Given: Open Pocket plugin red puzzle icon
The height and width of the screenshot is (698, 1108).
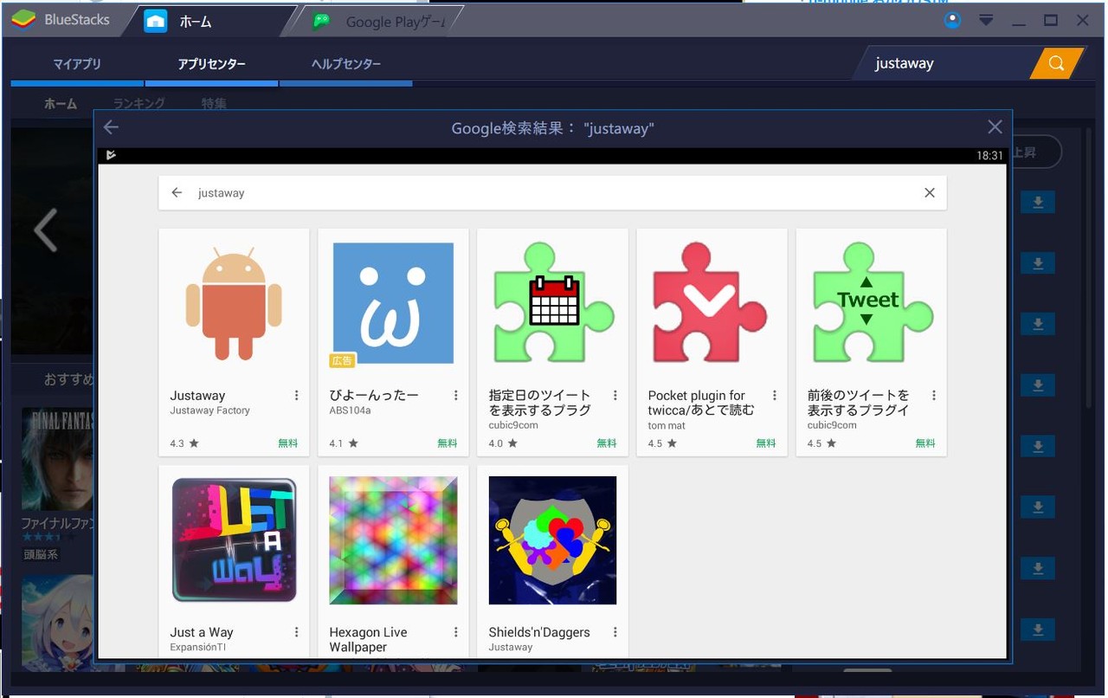Looking at the screenshot, I should [711, 303].
